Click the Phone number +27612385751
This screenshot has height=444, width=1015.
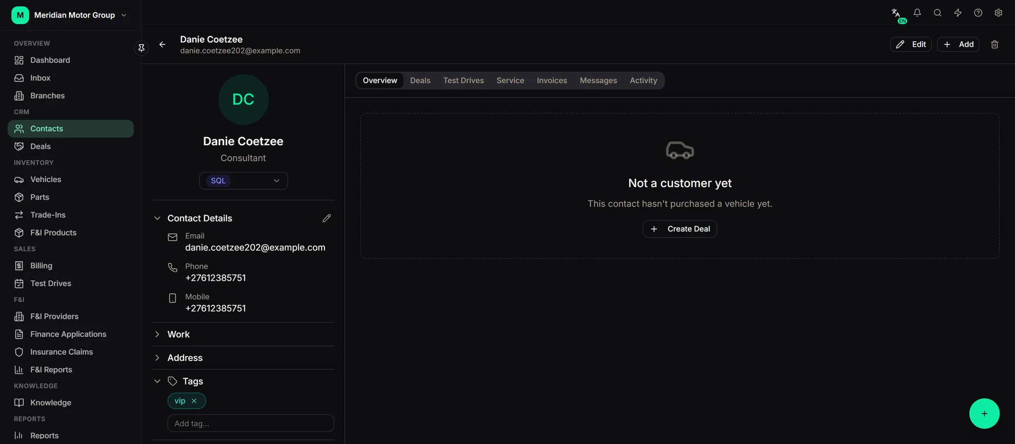(216, 278)
